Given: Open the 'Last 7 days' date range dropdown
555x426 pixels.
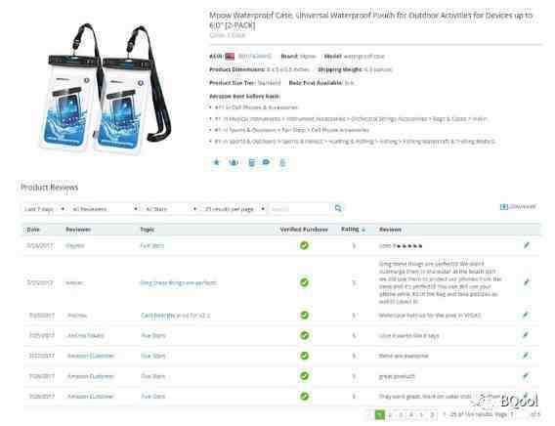Looking at the screenshot, I should 45,209.
